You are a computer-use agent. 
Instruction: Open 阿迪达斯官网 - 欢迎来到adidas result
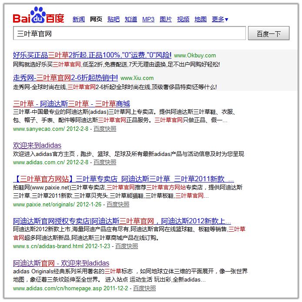tap(61, 263)
